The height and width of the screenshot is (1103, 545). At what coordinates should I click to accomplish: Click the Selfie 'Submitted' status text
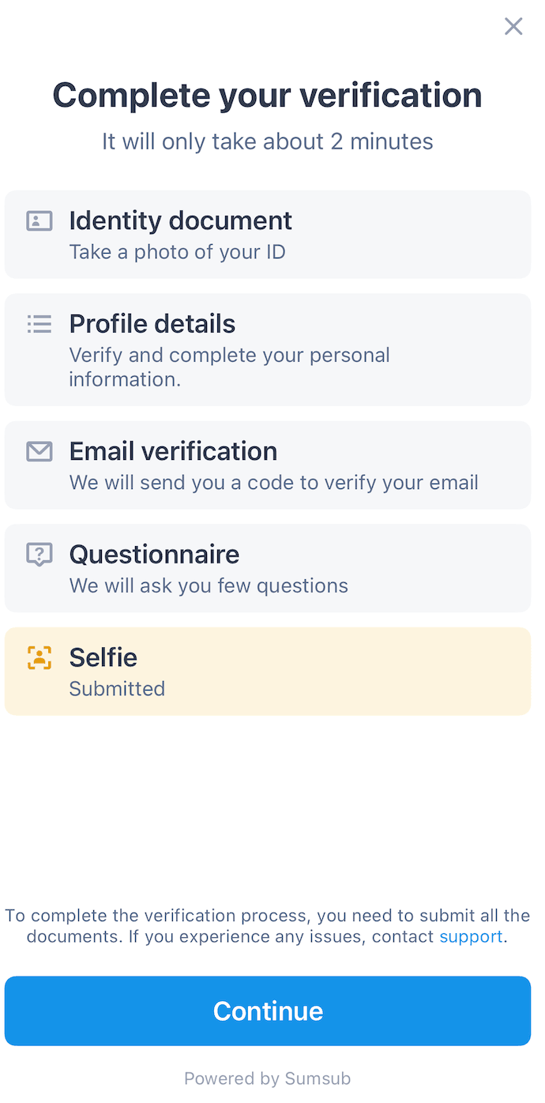117,688
